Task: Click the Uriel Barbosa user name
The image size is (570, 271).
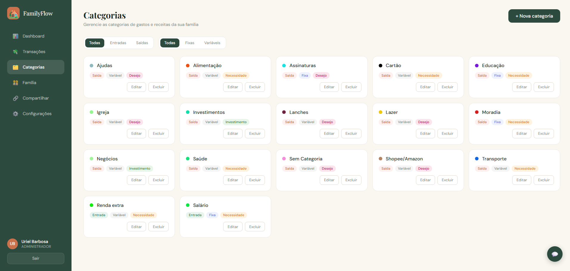Action: (35, 241)
